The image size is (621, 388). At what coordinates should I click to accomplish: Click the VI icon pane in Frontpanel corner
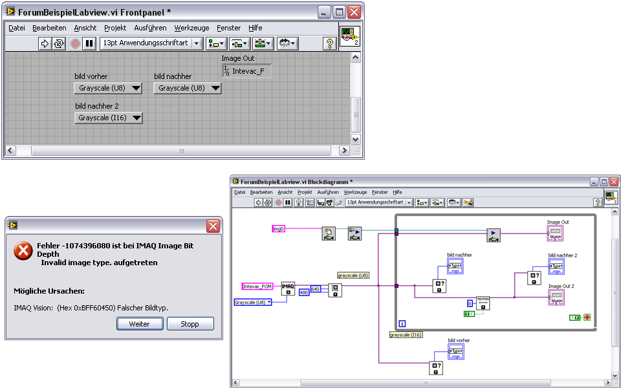350,36
